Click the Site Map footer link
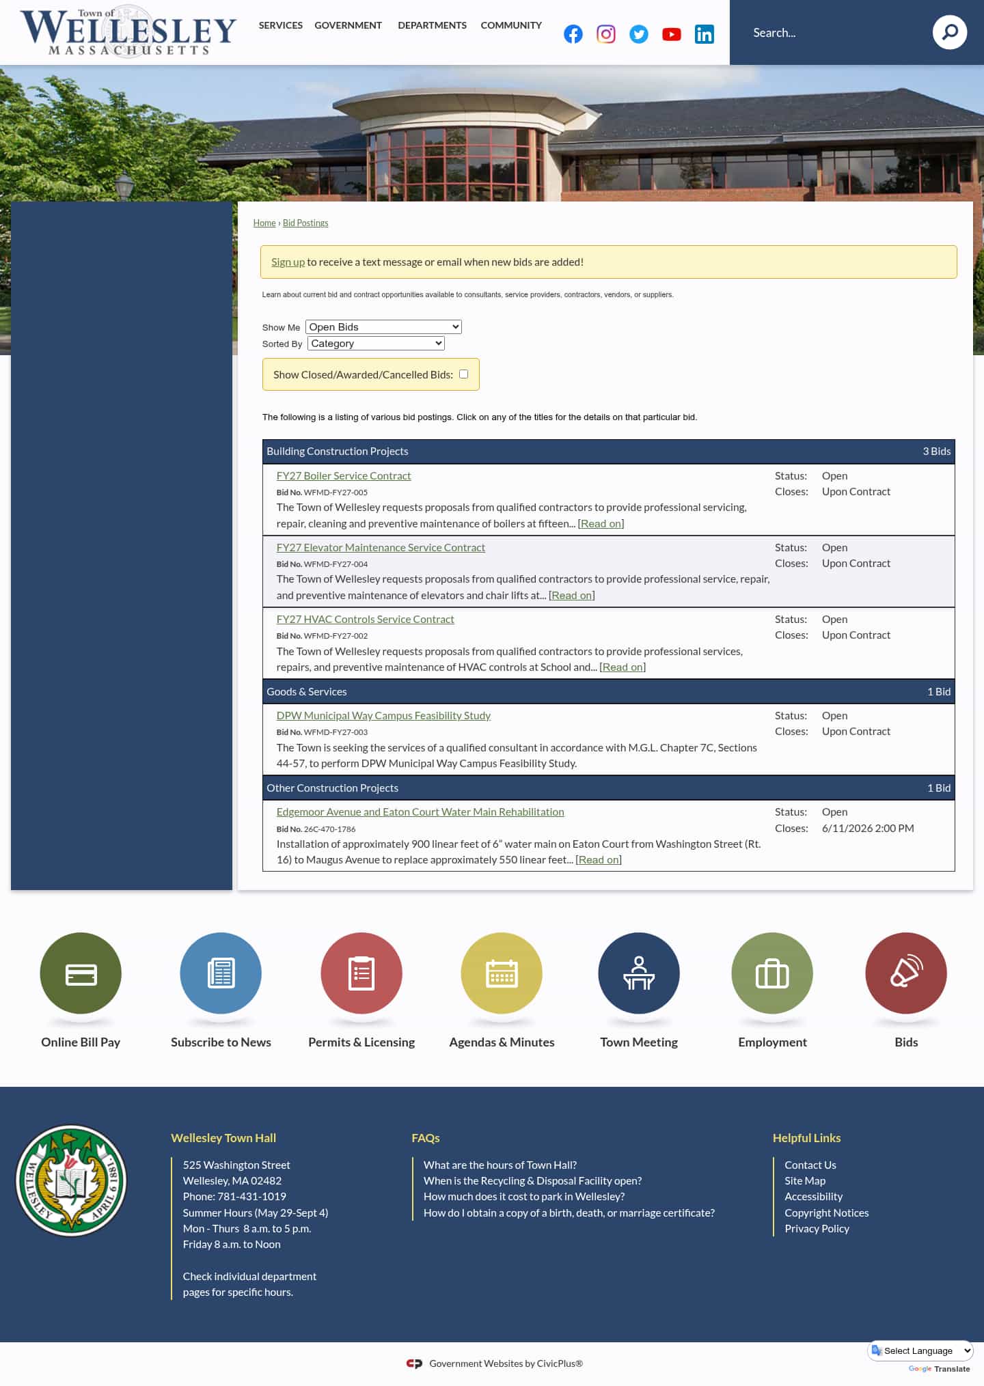 click(805, 1180)
